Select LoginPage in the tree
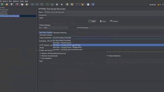164x92 pixels. tap(4, 12)
